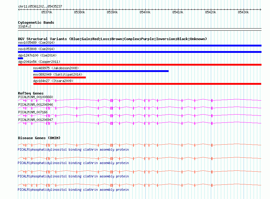The height and width of the screenshot is (199, 270).
Task: Select the Disease Genes (OMIM) track title
Action: (39, 138)
